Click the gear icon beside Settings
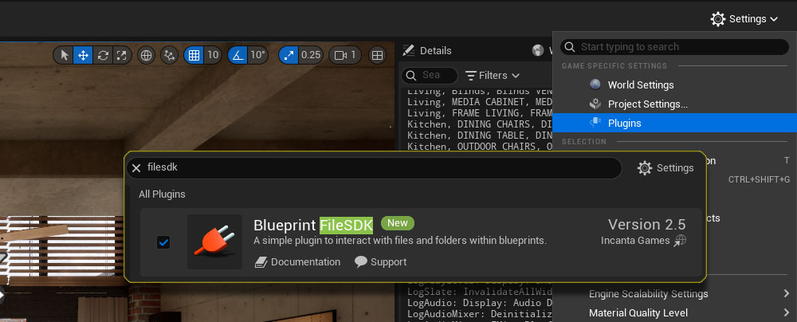This screenshot has height=322, width=797. (718, 19)
